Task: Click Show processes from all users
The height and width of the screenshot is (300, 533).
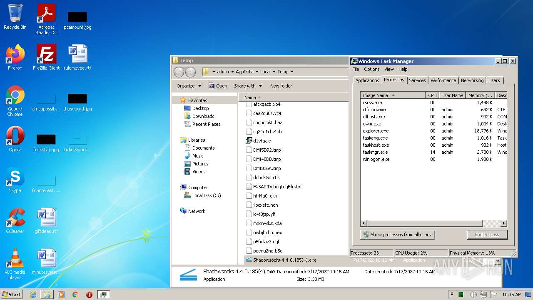Action: 397,235
